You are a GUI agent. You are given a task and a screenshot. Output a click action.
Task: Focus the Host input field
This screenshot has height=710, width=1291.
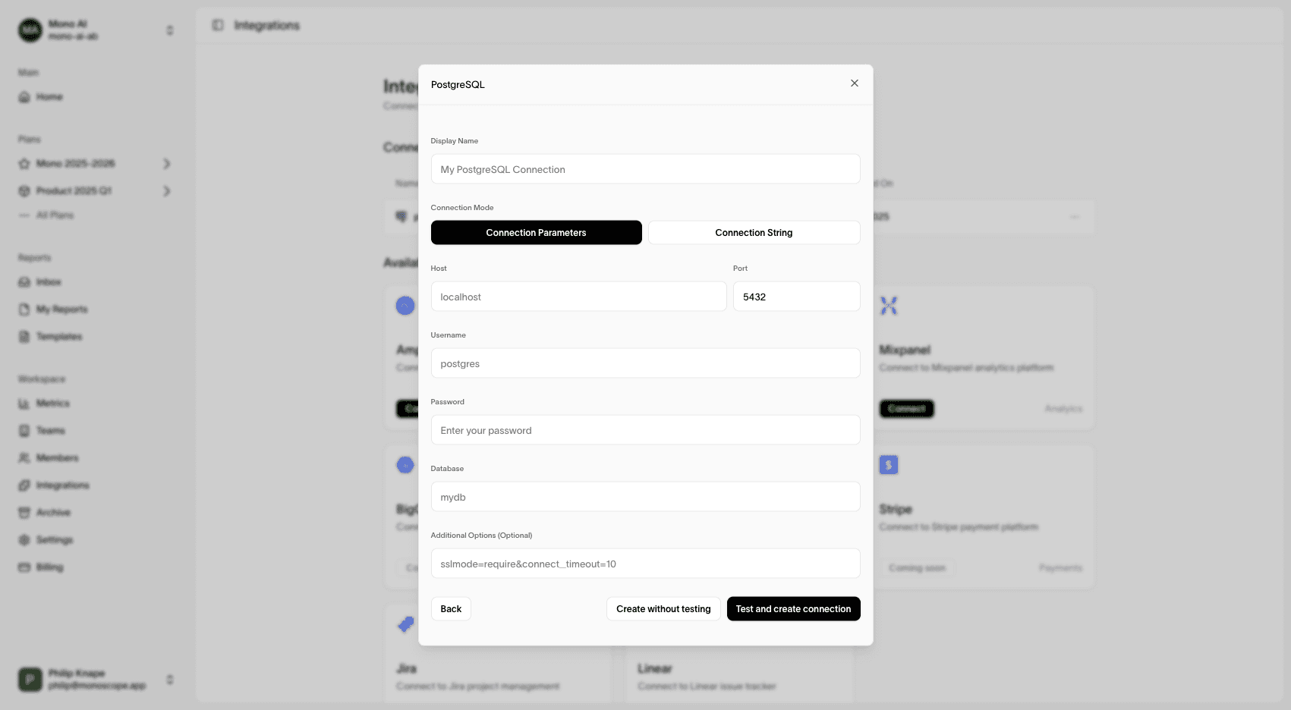578,297
